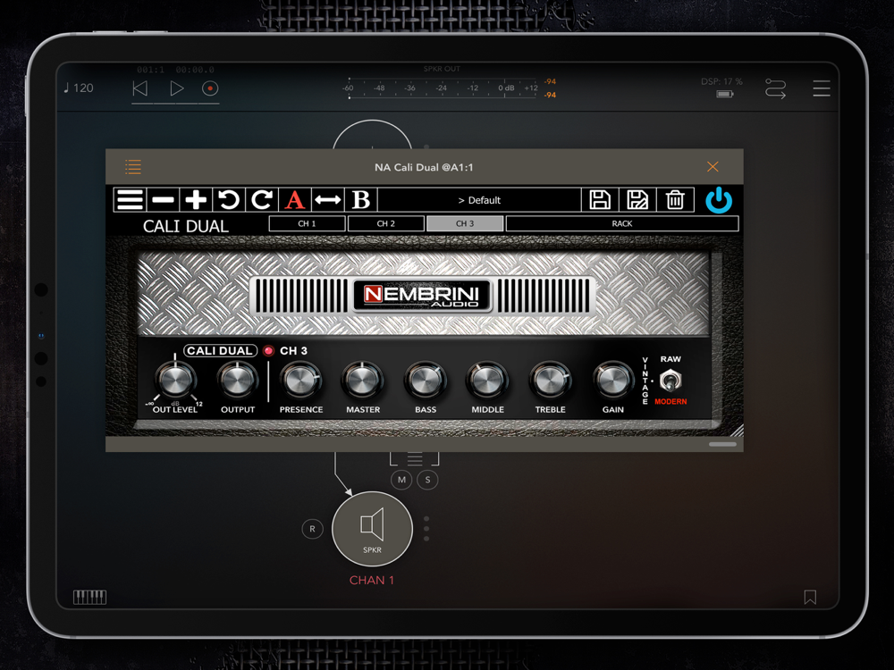The height and width of the screenshot is (670, 894).
Task: Undo the last change
Action: pos(229,200)
